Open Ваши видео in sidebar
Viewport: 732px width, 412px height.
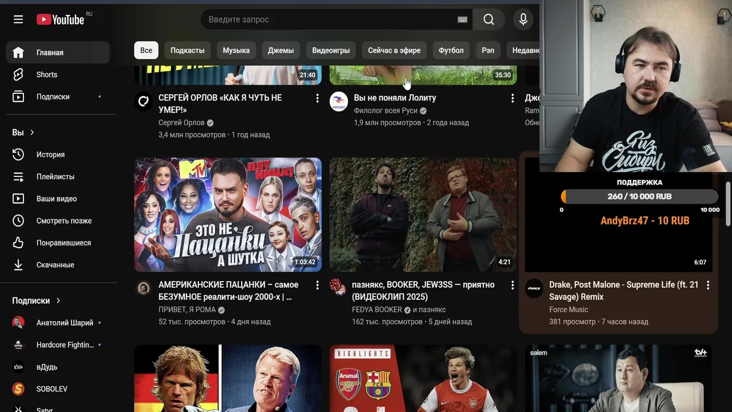(x=58, y=199)
